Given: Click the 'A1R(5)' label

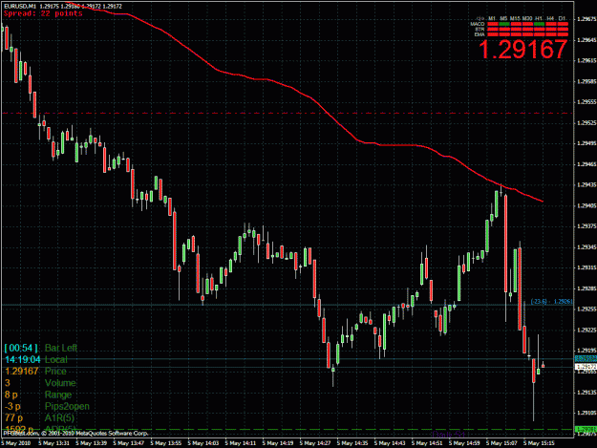Looking at the screenshot, I should click(59, 418).
